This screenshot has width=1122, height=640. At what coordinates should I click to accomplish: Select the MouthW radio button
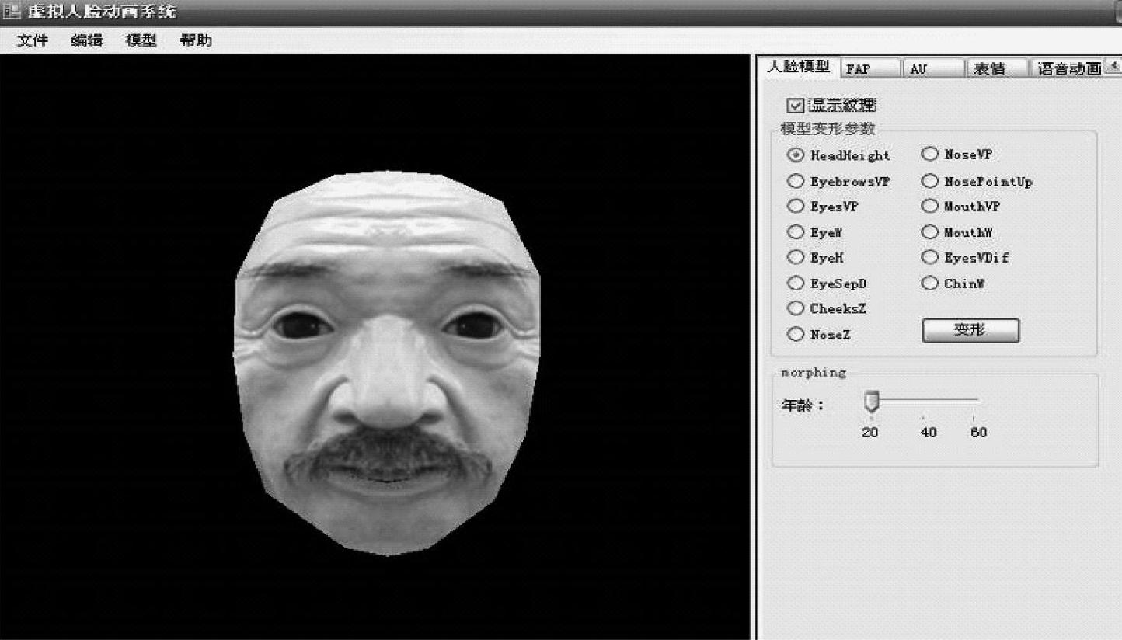coord(929,232)
